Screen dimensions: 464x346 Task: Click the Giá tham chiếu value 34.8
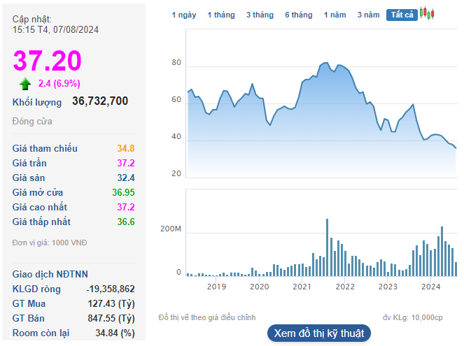click(126, 148)
